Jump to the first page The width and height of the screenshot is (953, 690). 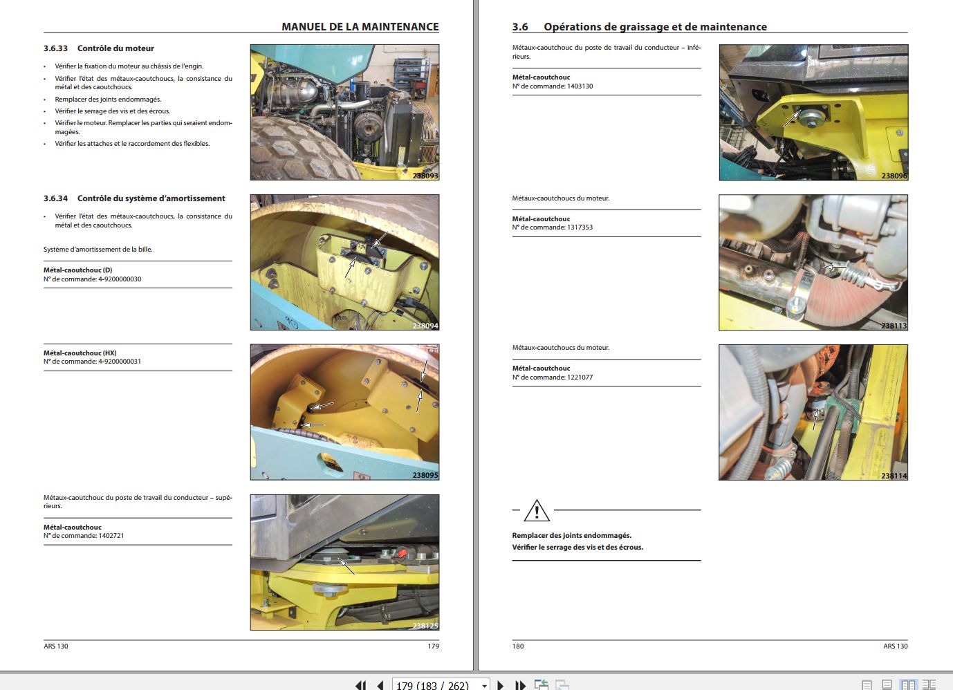tap(361, 685)
